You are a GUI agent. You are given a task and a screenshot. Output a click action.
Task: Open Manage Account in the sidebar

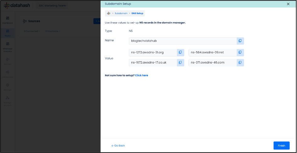(8, 100)
